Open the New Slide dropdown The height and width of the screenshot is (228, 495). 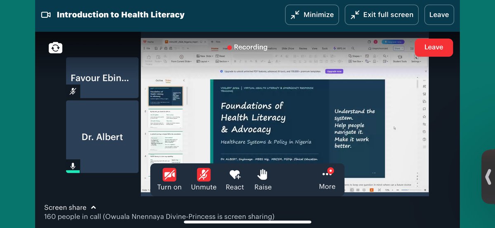[x=204, y=56]
